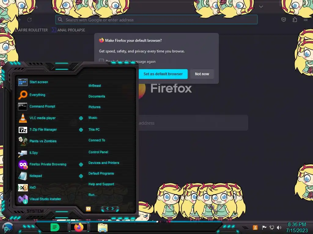Open This PC

click(x=94, y=129)
